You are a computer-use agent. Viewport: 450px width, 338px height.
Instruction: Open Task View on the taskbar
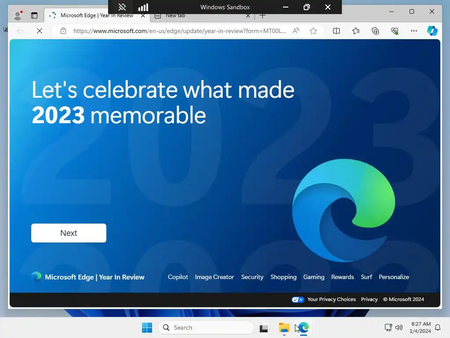tap(264, 327)
